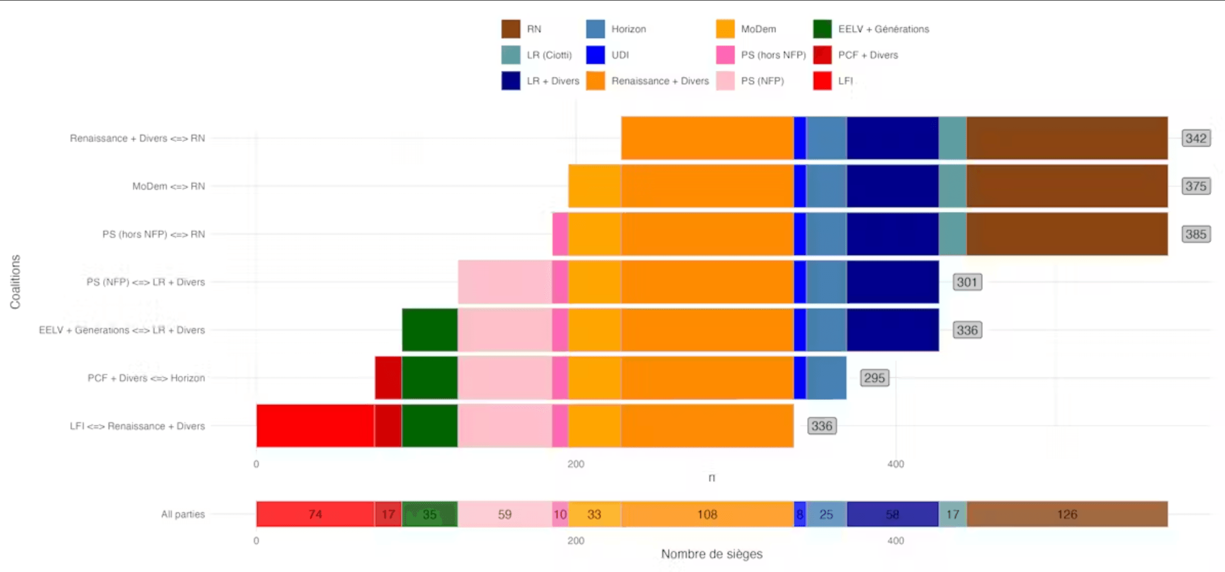Click the Renaissance + Divers legend swatch
This screenshot has width=1225, height=572.
coord(595,81)
